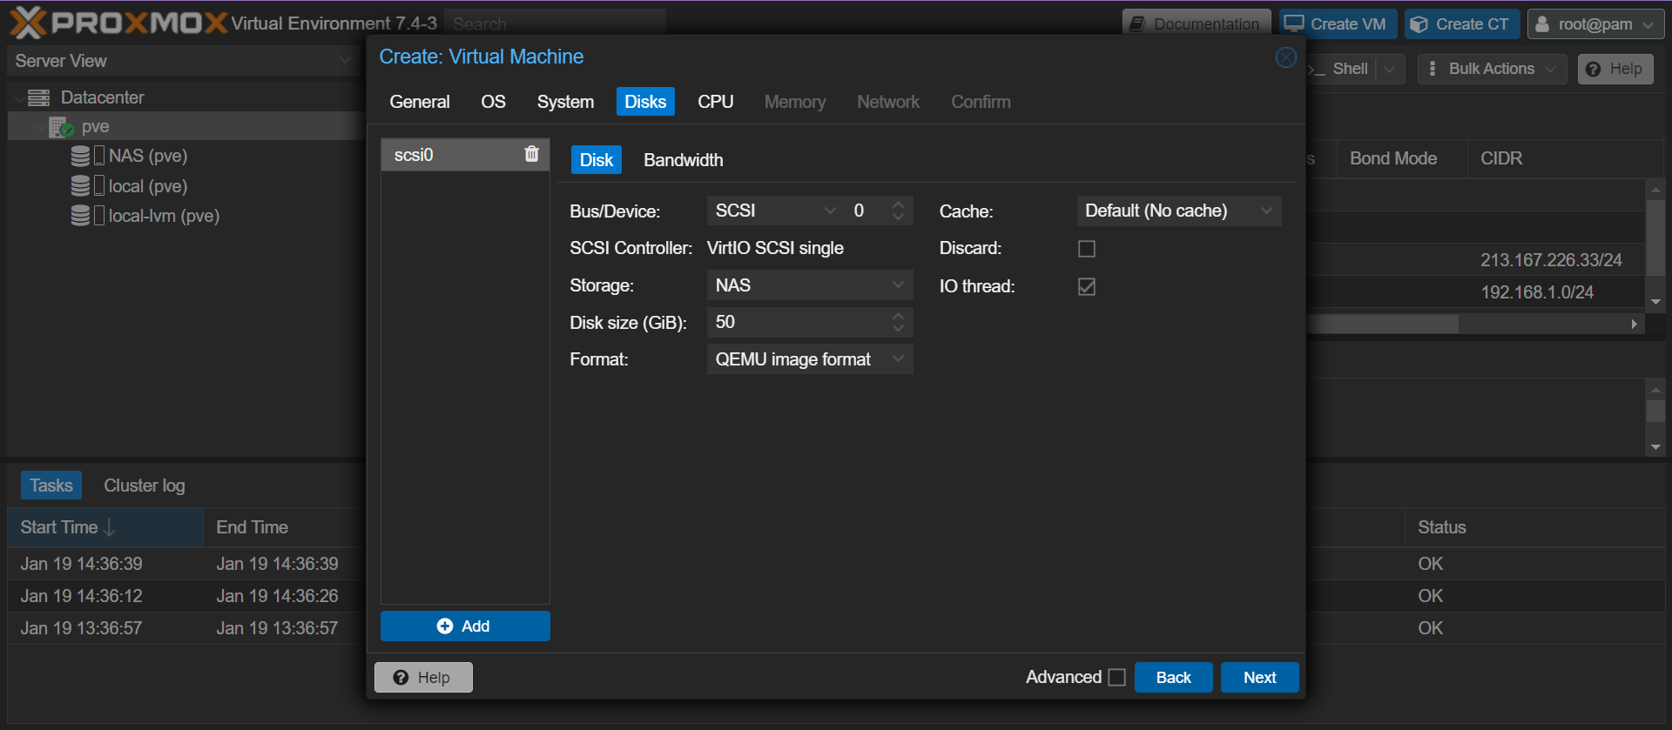Open the node Shell
Viewport: 1672px width, 730px height.
(x=1341, y=69)
